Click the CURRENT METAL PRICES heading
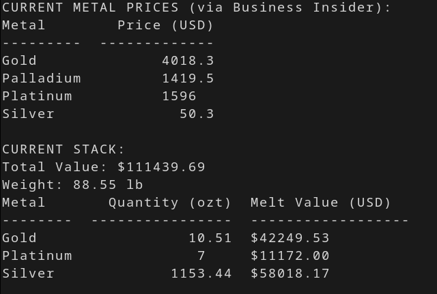 [x=90, y=8]
